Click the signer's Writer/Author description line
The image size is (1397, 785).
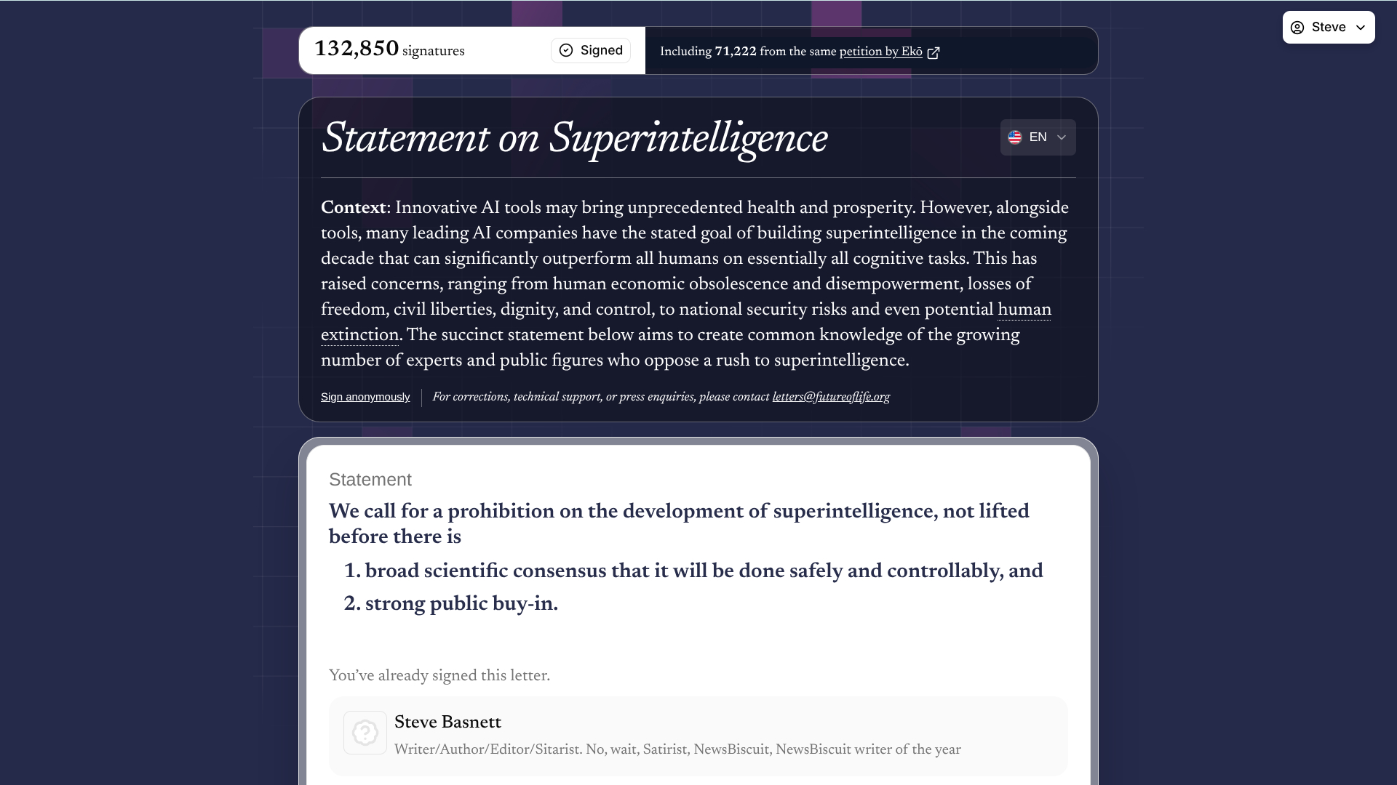pyautogui.click(x=677, y=749)
